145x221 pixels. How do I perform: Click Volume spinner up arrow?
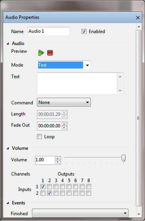click(58, 158)
